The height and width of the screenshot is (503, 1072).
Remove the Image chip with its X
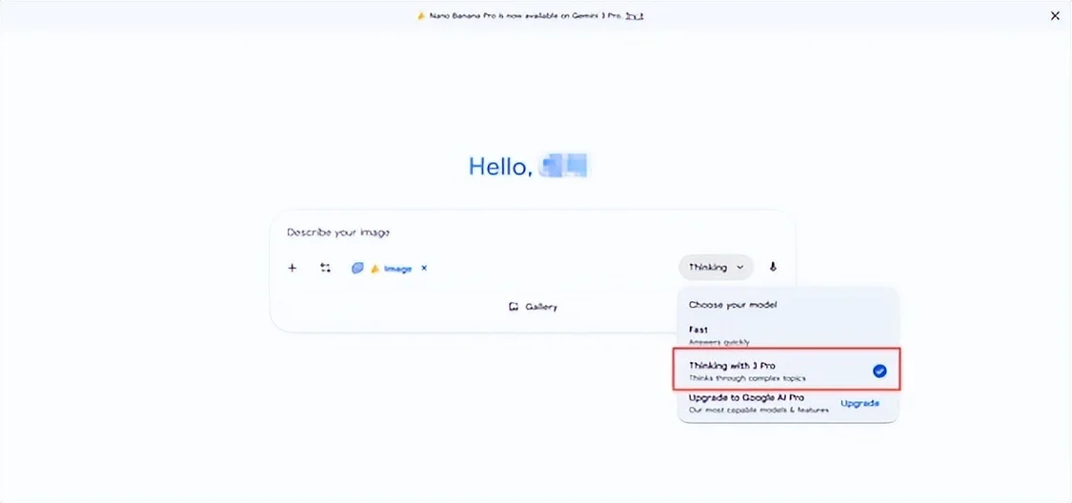click(424, 268)
